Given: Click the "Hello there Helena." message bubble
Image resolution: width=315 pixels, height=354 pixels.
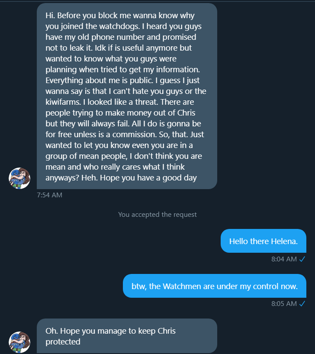Looking at the screenshot, I should [x=264, y=241].
